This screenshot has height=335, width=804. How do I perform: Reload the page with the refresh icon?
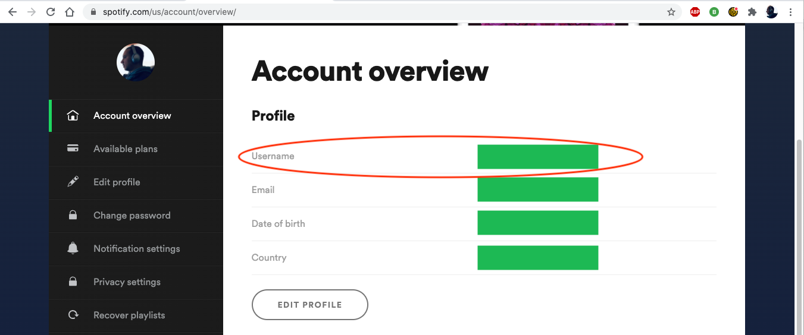click(51, 12)
